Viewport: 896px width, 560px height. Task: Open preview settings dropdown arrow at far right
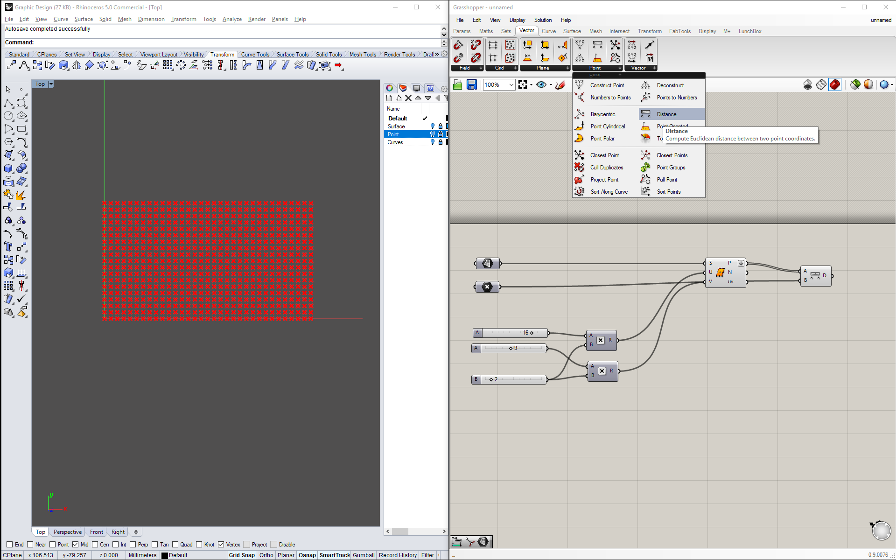pyautogui.click(x=892, y=85)
